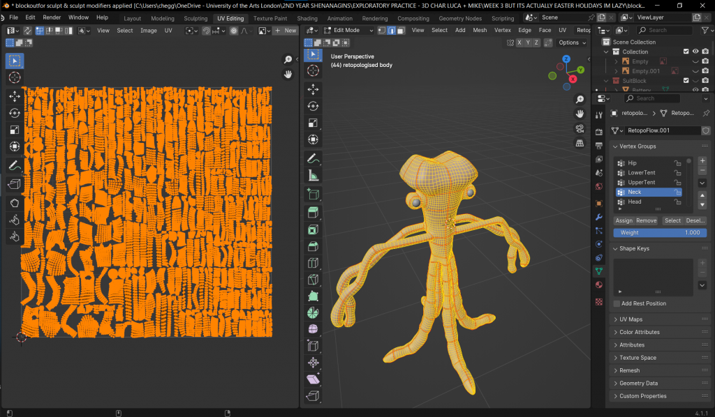715x417 pixels.
Task: Select the Move tool in the 3D viewport toolbar
Action: pos(314,89)
